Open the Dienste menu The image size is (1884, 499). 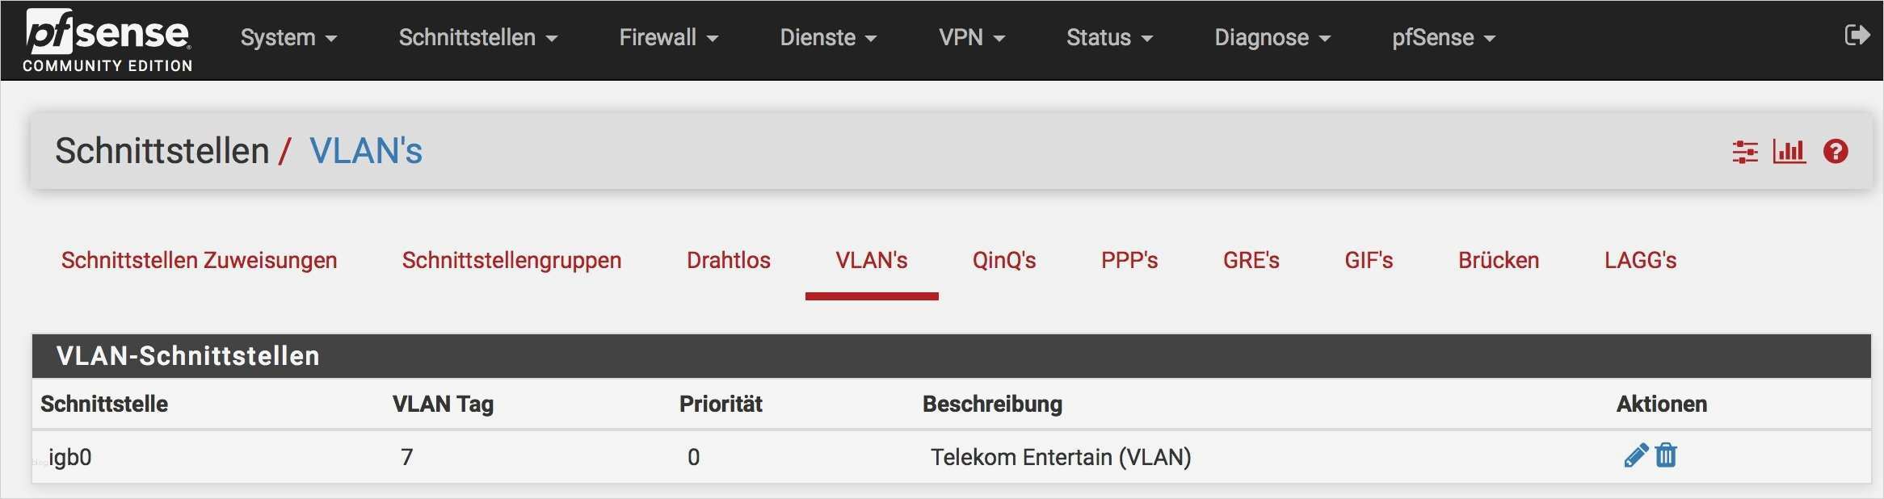828,38
